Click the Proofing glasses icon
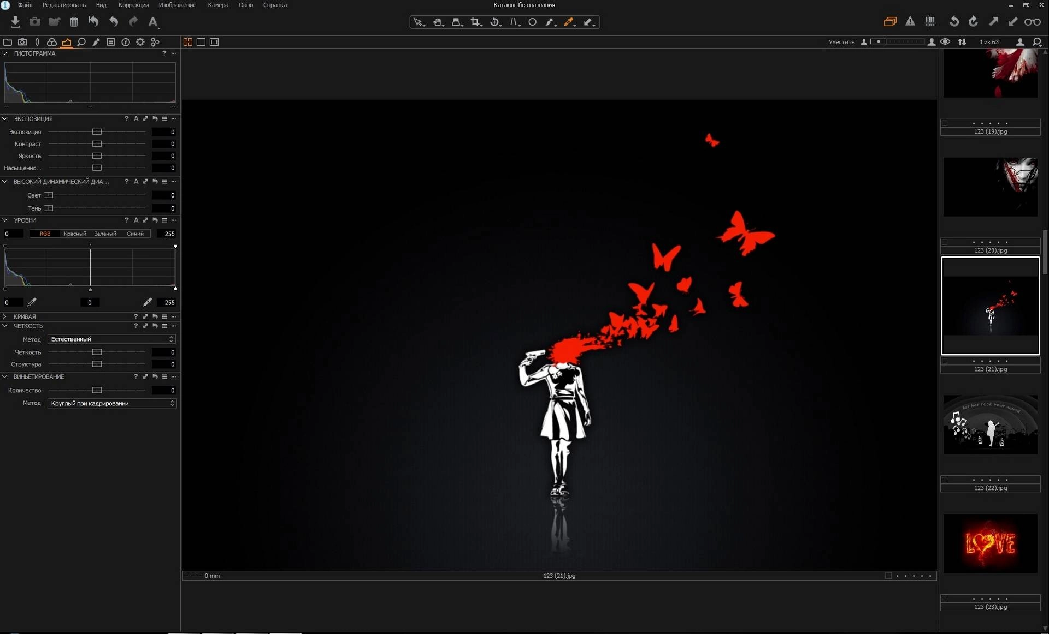The height and width of the screenshot is (634, 1049). [x=1032, y=22]
